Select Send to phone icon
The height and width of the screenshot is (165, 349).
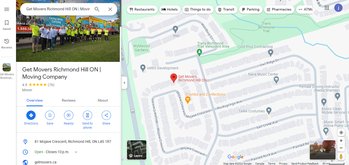pos(88,115)
